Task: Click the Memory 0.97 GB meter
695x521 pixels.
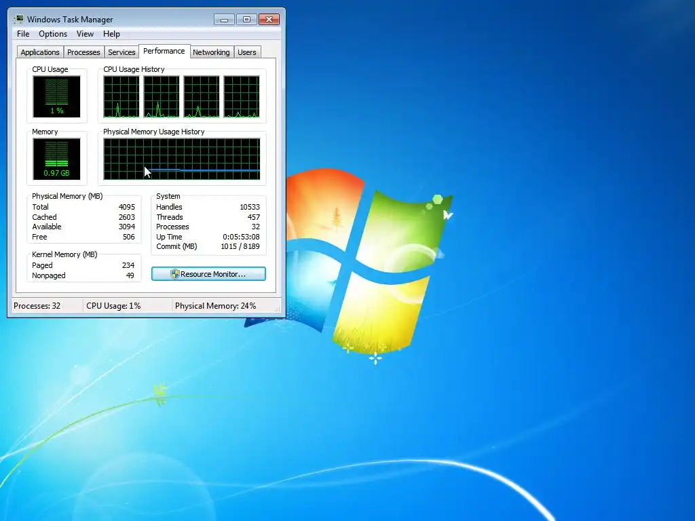Action: 56,159
